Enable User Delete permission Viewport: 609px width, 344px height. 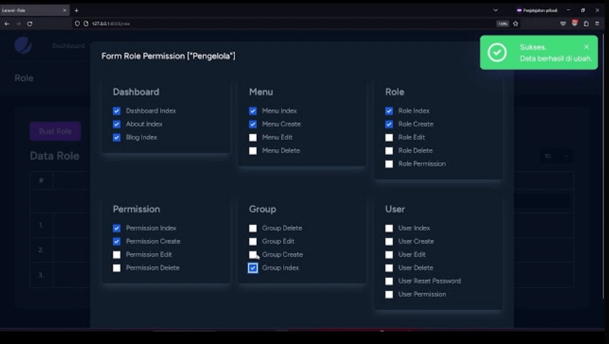coord(389,268)
